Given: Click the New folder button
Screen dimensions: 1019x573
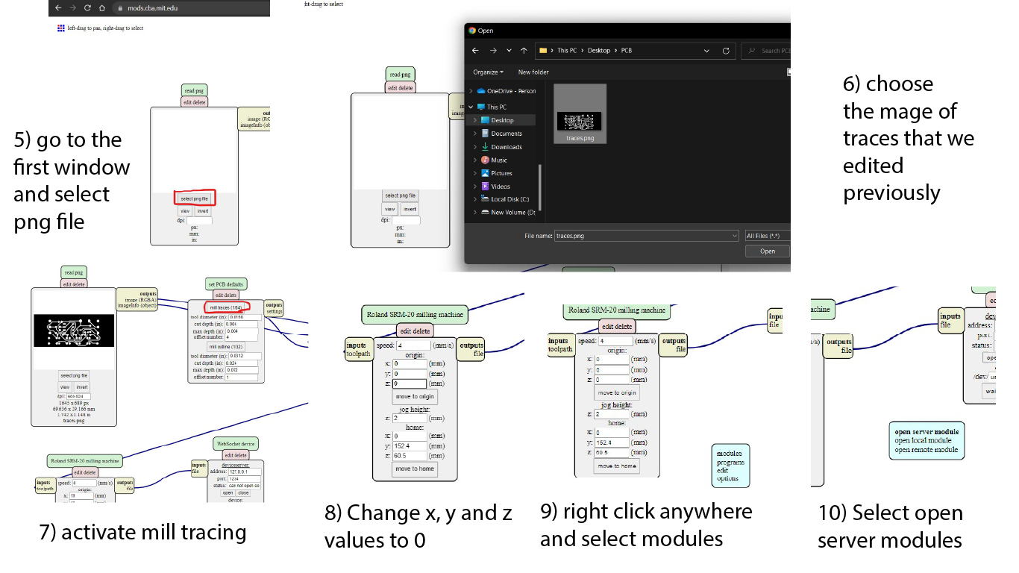Looking at the screenshot, I should (533, 72).
